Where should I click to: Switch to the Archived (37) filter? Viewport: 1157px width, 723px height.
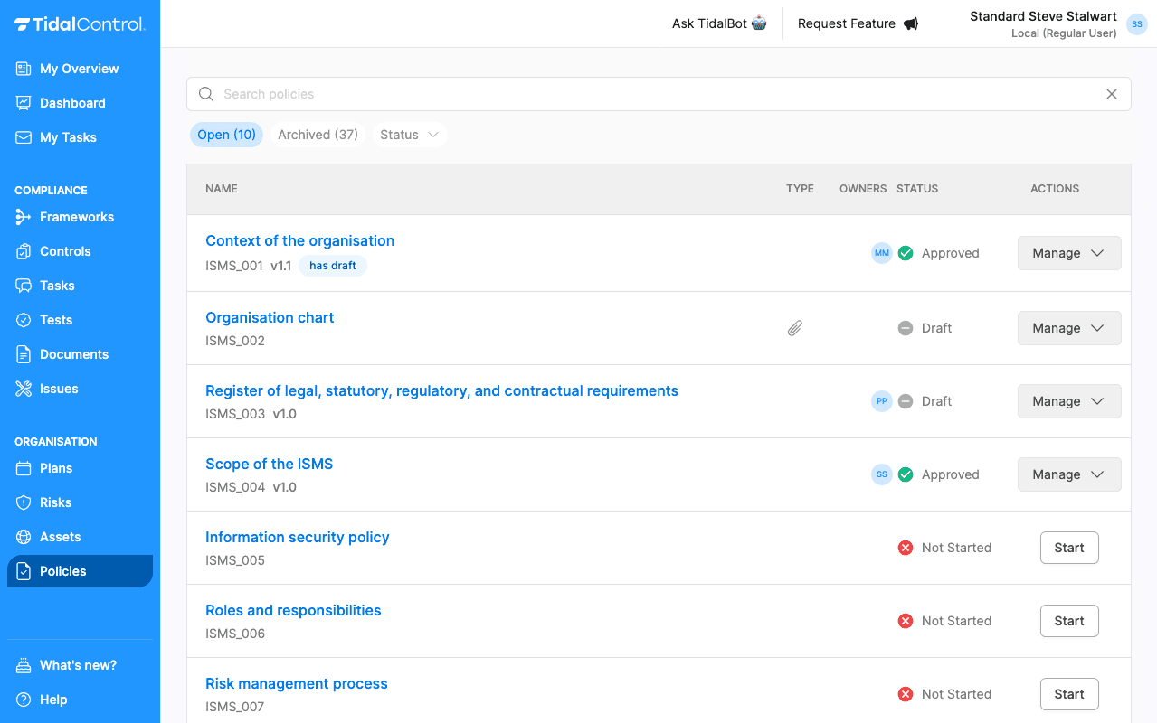click(318, 134)
